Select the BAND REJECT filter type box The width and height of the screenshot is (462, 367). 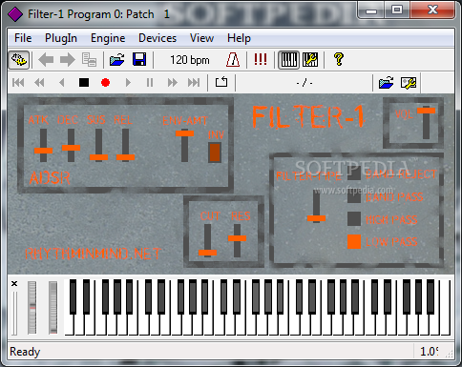click(354, 173)
